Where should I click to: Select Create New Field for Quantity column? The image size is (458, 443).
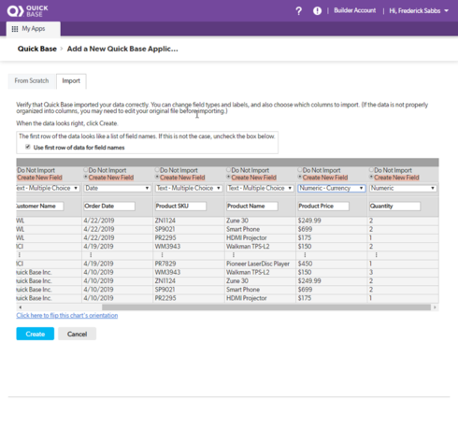tap(371, 178)
